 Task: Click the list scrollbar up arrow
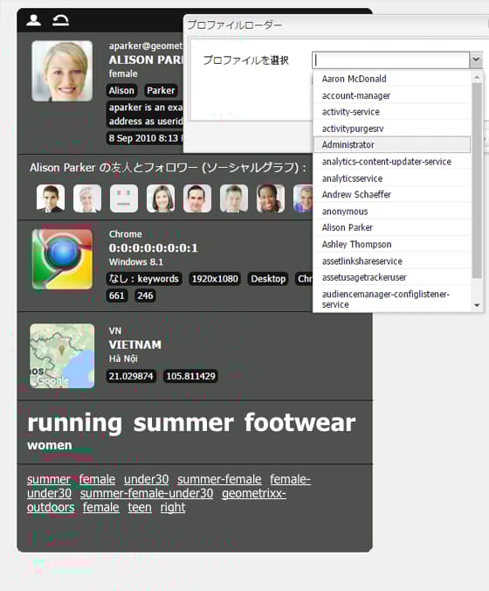point(477,77)
